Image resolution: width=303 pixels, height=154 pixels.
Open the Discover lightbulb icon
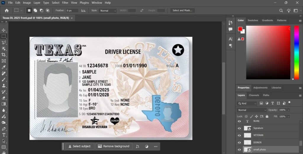289,10
